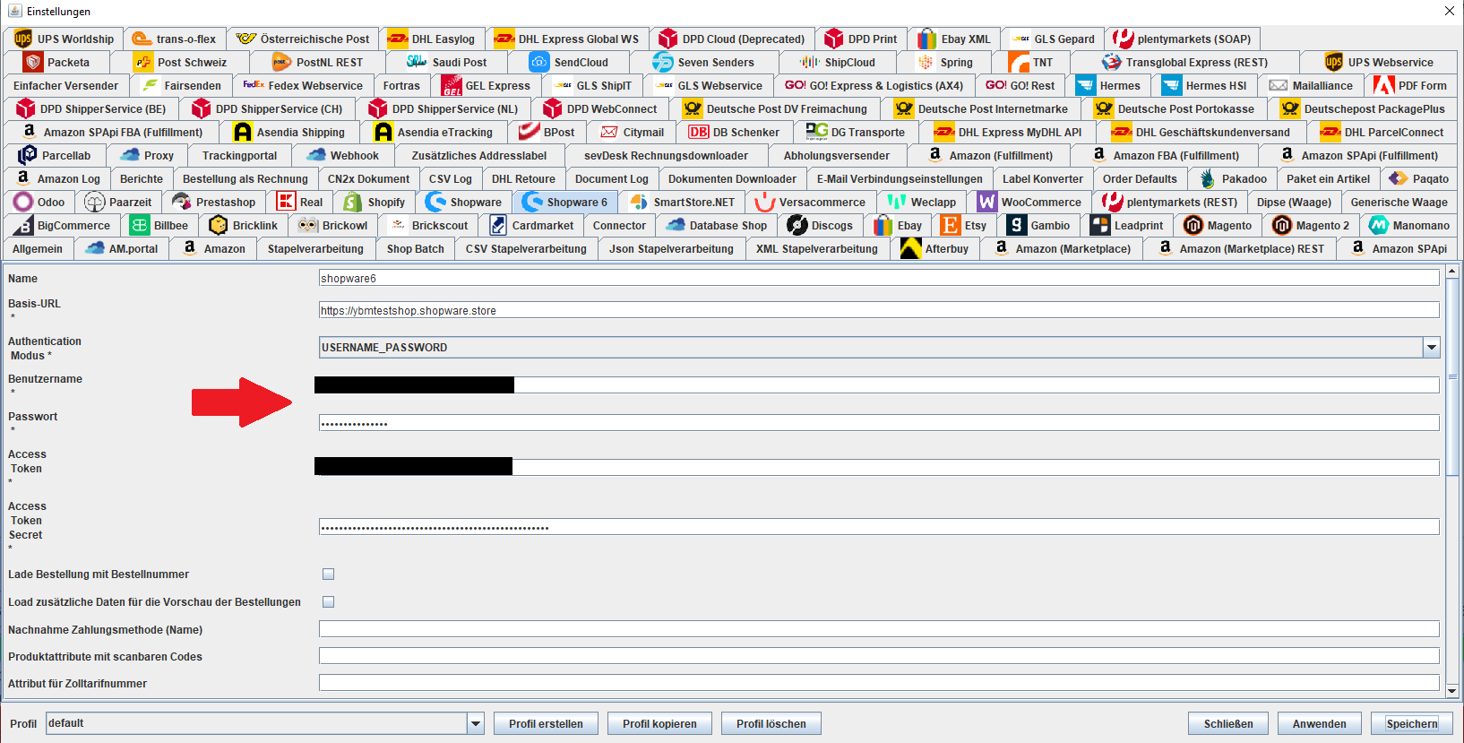Toggle Load zusätzliche Daten für Vorschau checkbox
This screenshot has height=743, width=1464.
click(328, 602)
